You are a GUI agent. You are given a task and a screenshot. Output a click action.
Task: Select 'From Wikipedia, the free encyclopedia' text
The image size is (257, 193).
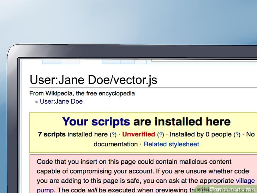(82, 93)
